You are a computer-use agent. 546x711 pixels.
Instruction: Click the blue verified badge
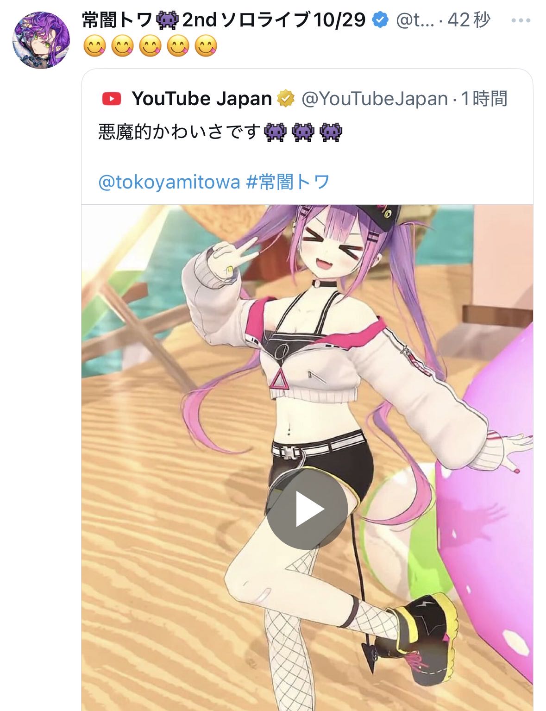click(x=380, y=20)
